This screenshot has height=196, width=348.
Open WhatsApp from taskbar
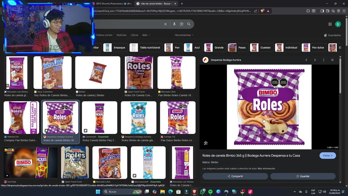[203, 192]
